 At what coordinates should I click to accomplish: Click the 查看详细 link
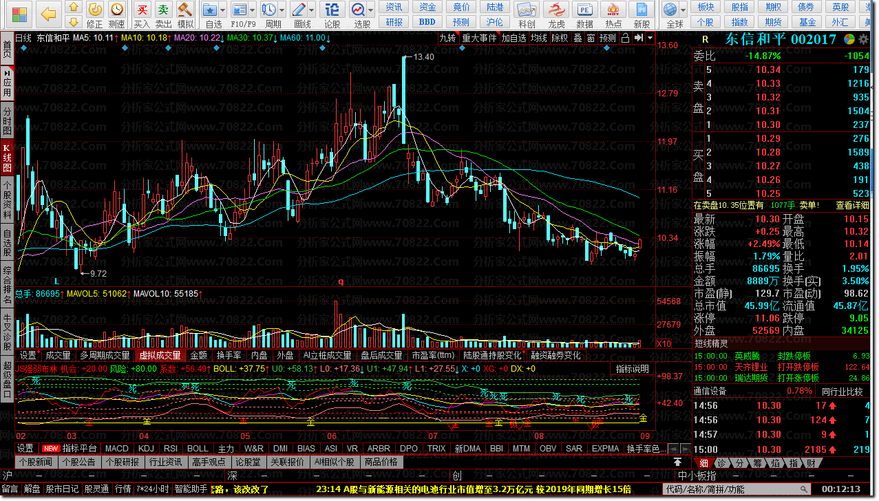pyautogui.click(x=853, y=205)
